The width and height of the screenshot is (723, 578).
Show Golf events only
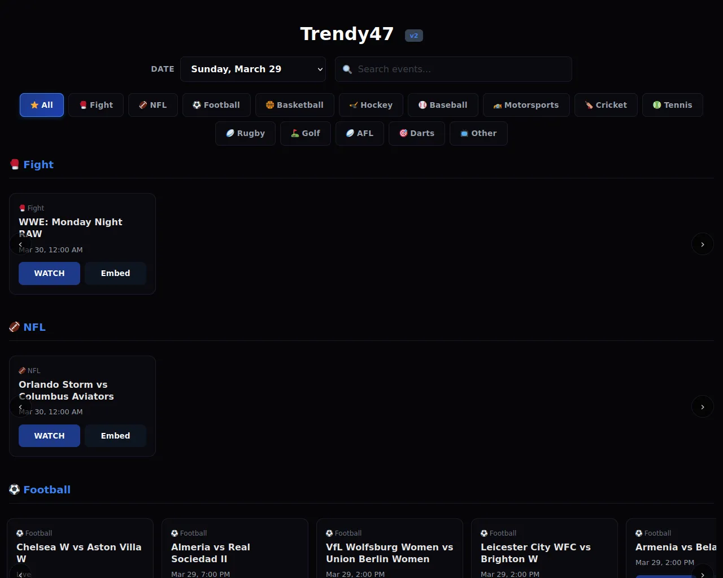click(306, 133)
